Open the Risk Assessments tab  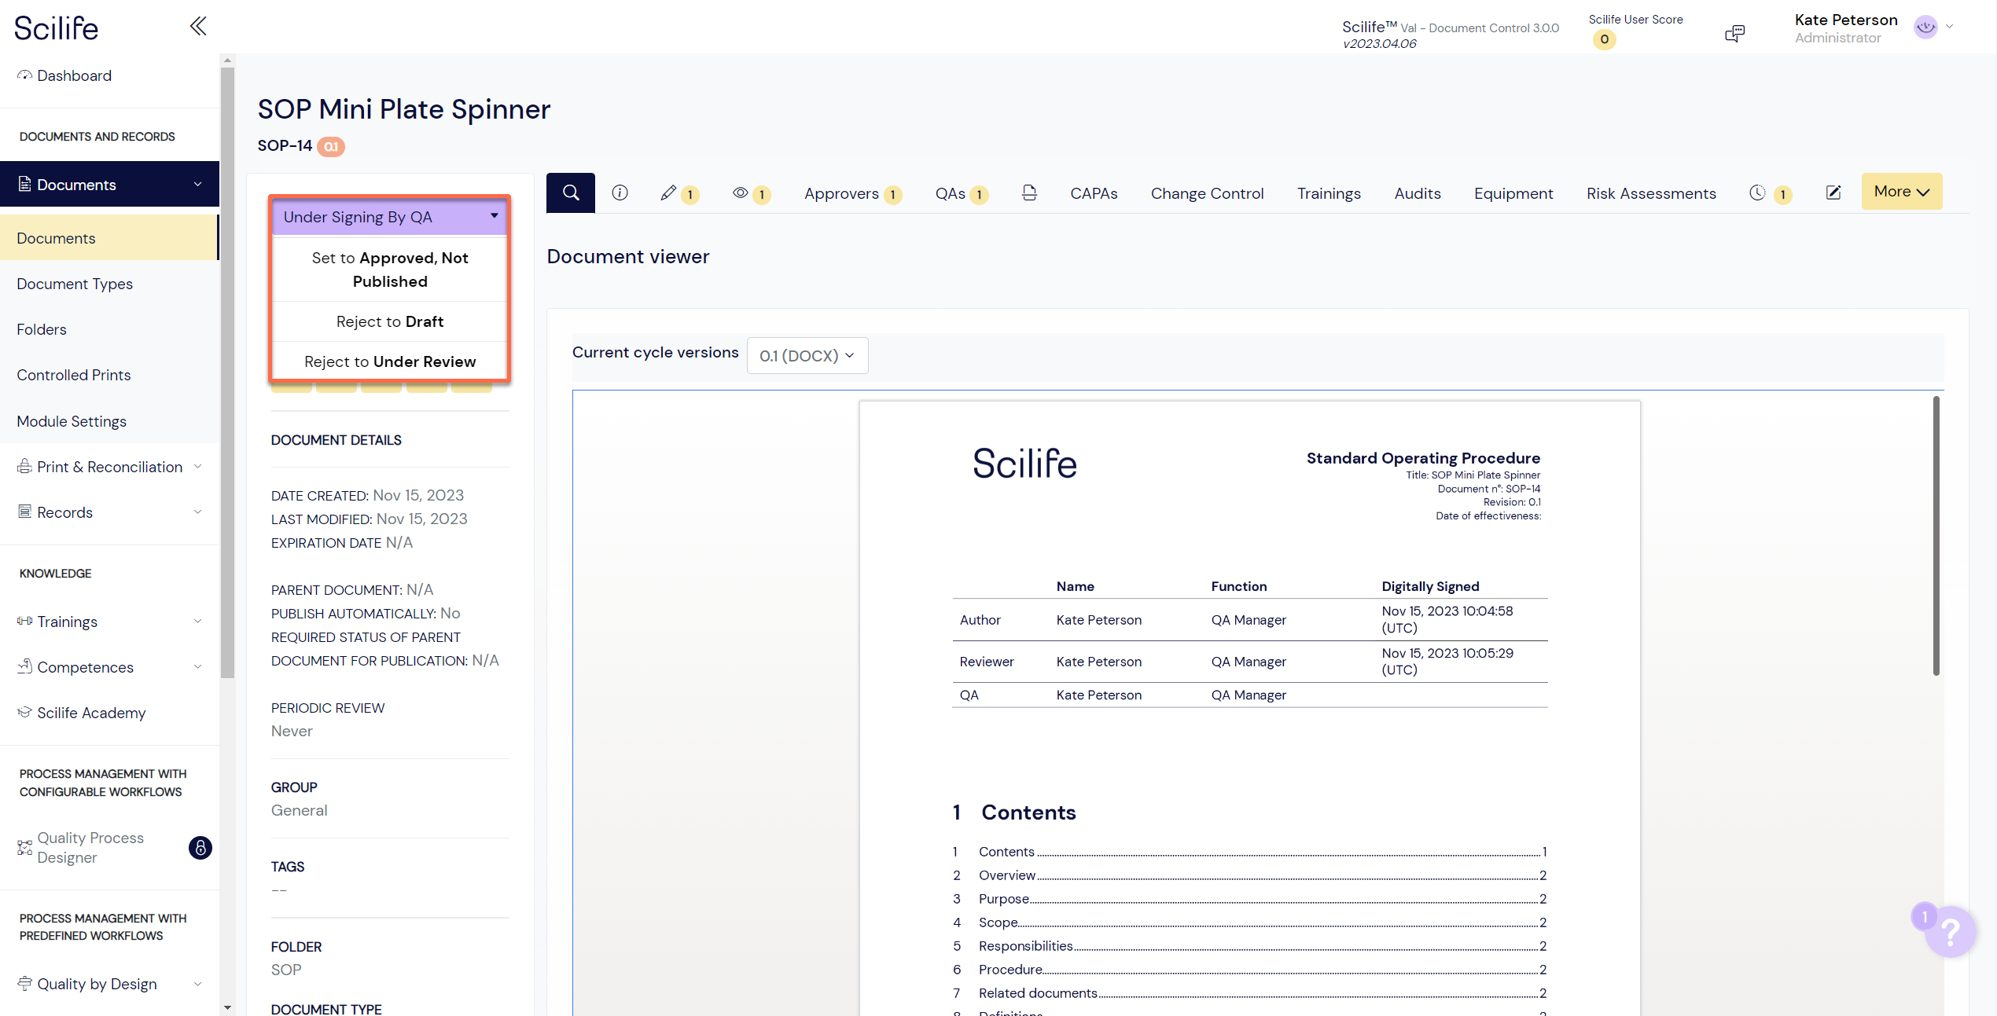point(1651,193)
